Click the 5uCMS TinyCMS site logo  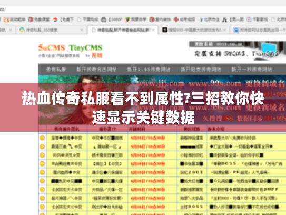pos(71,51)
